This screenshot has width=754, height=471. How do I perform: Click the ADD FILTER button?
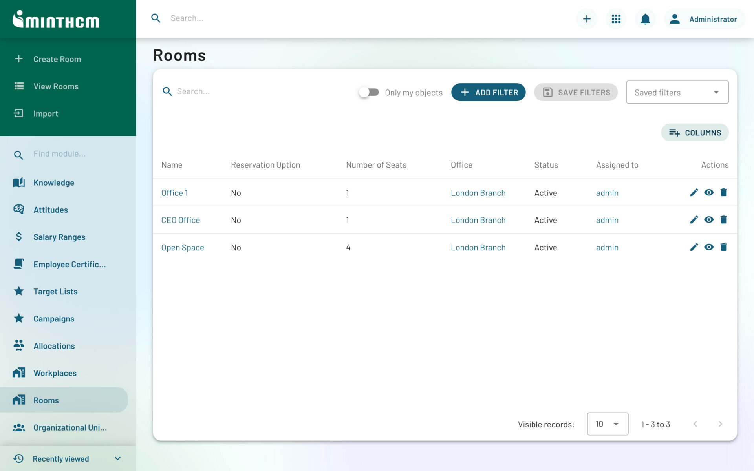coord(488,92)
